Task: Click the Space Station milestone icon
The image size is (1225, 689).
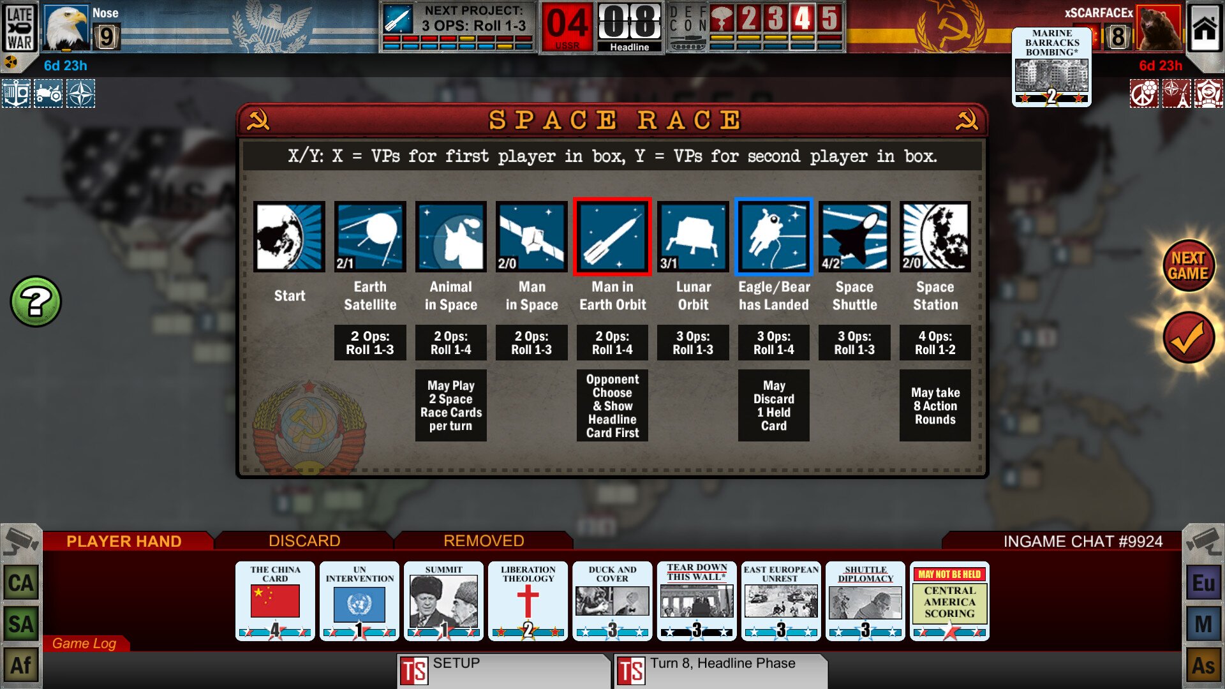Action: pos(935,237)
